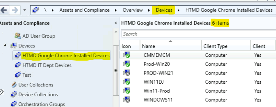This screenshot has height=107, width=276.
Task: Select HTMD Google Chrome Installed Devices breadcrumb
Action: coord(229,10)
